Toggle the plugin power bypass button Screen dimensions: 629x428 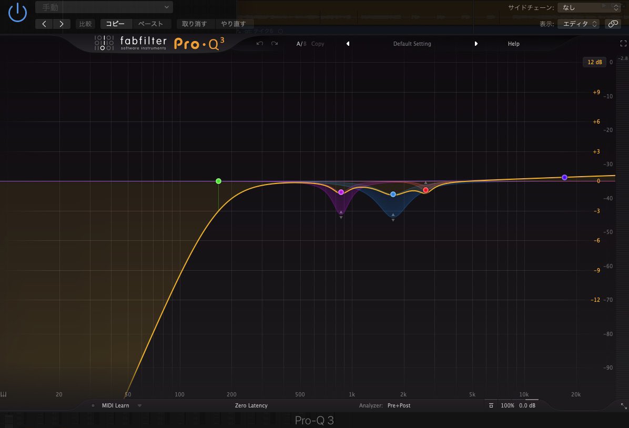coord(17,12)
